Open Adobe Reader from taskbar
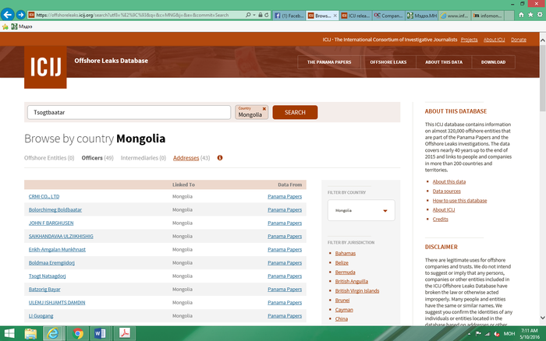The height and width of the screenshot is (341, 546). click(x=124, y=334)
